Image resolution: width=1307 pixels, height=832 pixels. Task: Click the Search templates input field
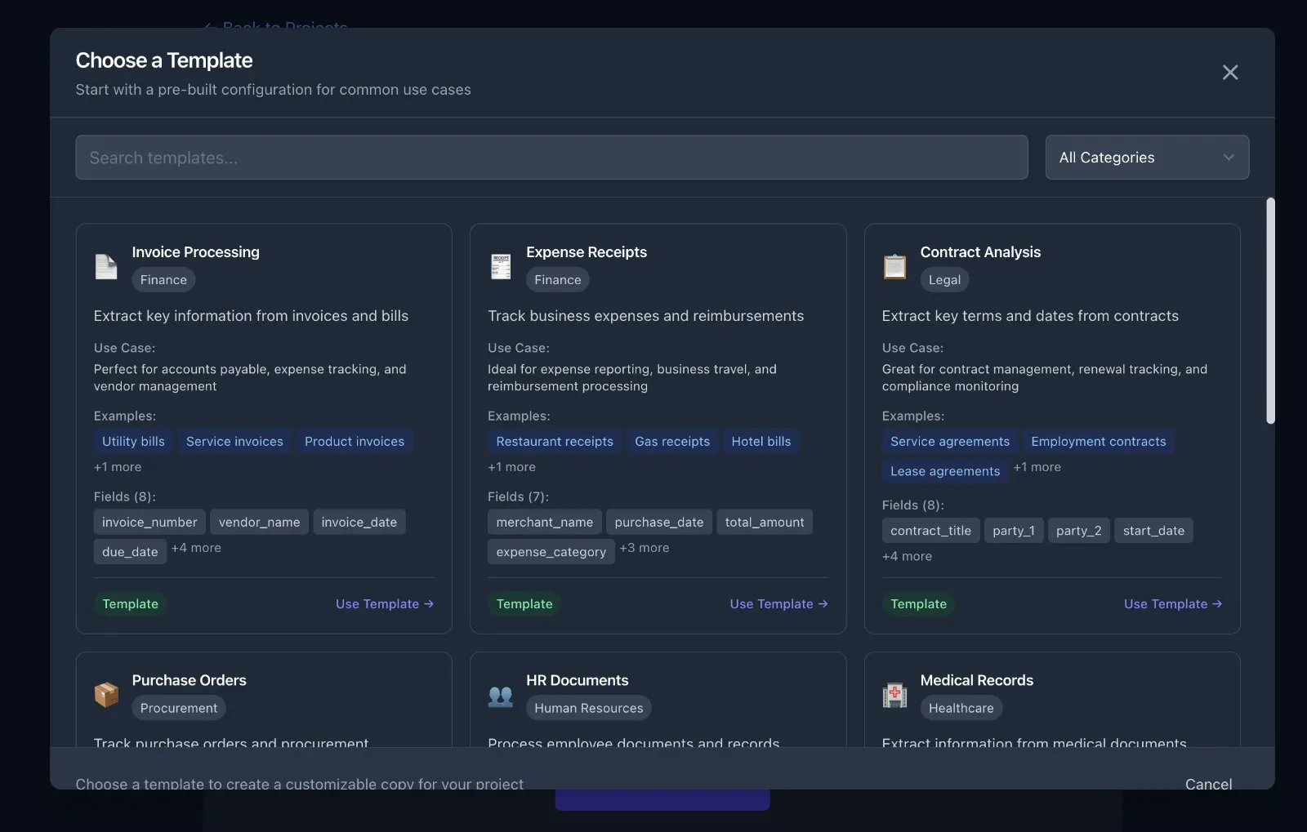551,158
